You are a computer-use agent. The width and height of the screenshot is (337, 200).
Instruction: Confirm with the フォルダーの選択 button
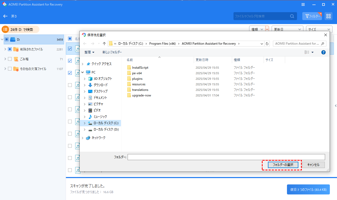(x=283, y=165)
